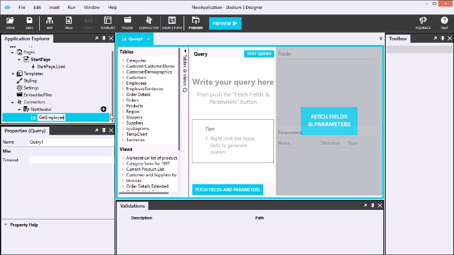Expand the Employees table
The width and height of the screenshot is (454, 255).
tap(123, 83)
